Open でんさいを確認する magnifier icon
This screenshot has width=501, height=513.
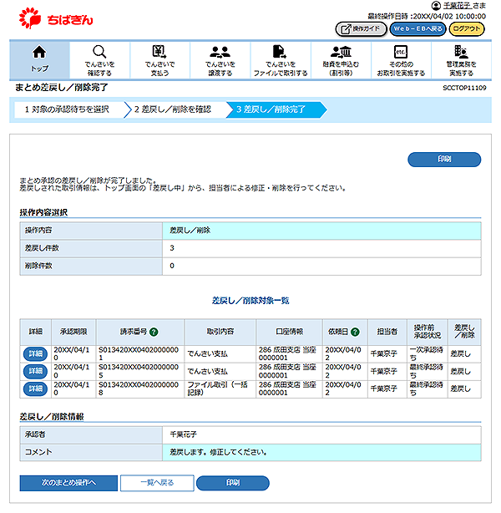pyautogui.click(x=99, y=52)
